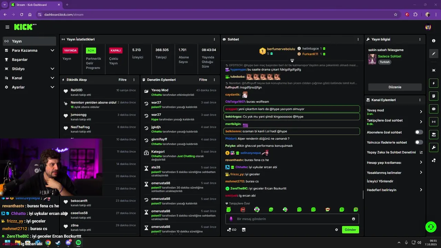This screenshot has height=248, width=441.
Task: Open Yapay Zeka ile Sohbet Denetimi link
Action: (394, 152)
